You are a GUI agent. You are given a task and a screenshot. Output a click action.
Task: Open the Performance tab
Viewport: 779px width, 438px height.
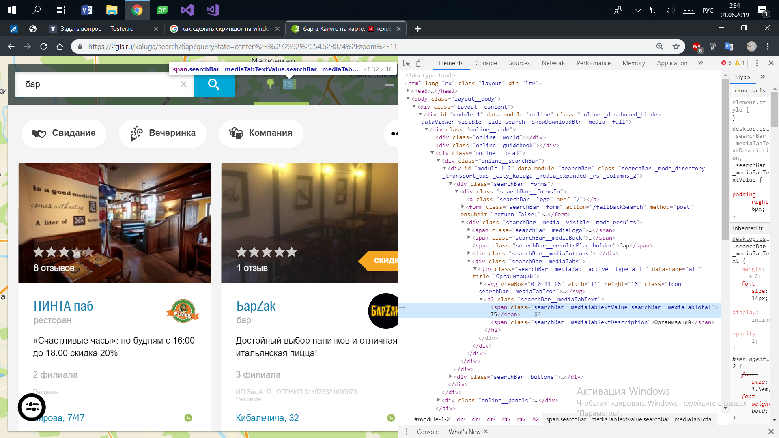tap(594, 63)
